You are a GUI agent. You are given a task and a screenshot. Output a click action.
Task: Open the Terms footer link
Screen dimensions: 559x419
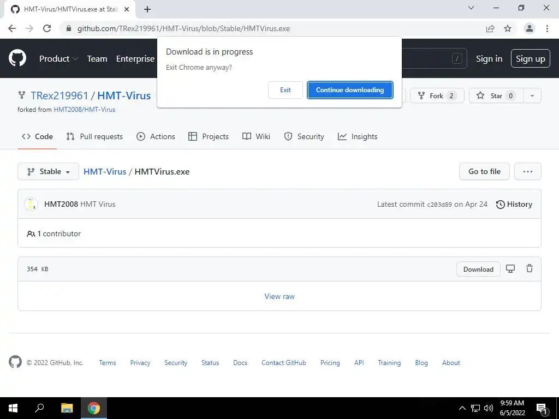pos(108,363)
